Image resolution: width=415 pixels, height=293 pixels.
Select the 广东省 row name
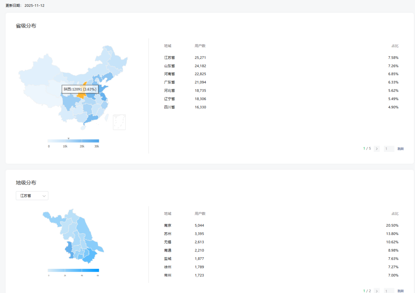[169, 82]
